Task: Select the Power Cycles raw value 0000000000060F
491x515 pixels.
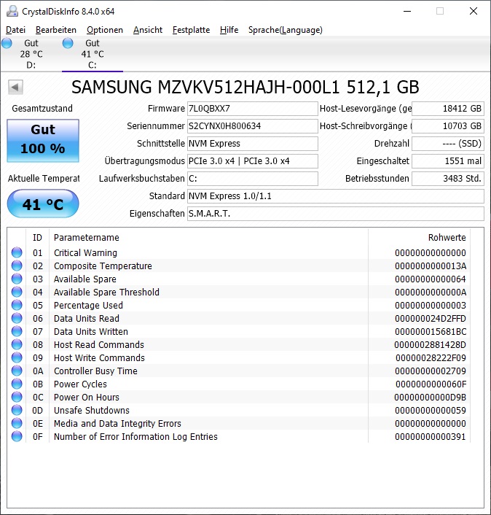Action: pyautogui.click(x=431, y=384)
